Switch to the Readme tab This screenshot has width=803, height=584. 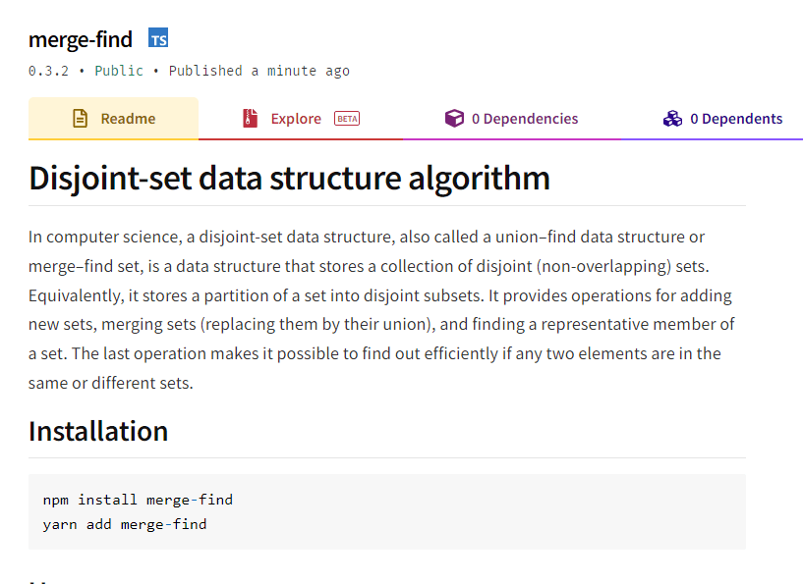point(128,119)
